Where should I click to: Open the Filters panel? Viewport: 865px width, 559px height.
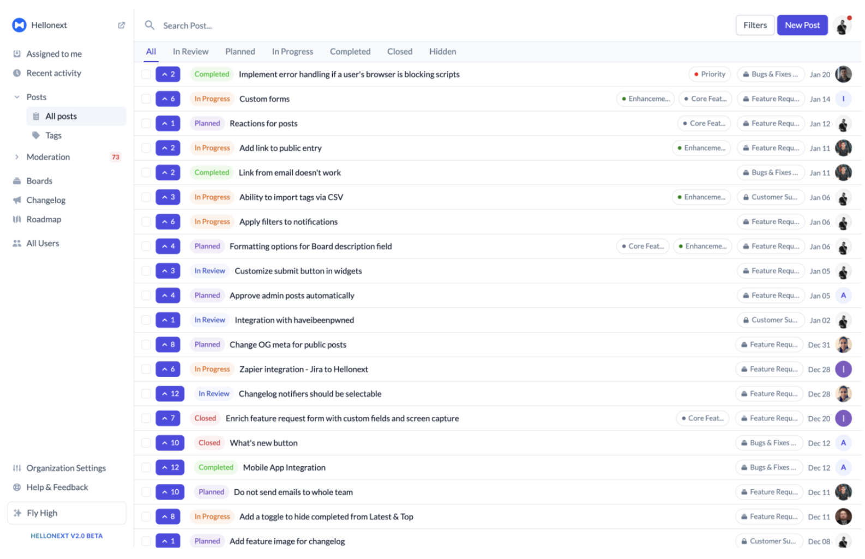755,25
